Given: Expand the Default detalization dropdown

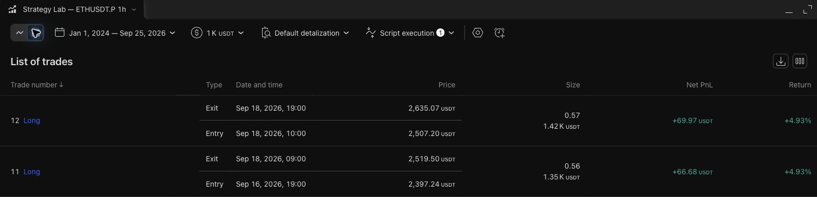Looking at the screenshot, I should (305, 33).
